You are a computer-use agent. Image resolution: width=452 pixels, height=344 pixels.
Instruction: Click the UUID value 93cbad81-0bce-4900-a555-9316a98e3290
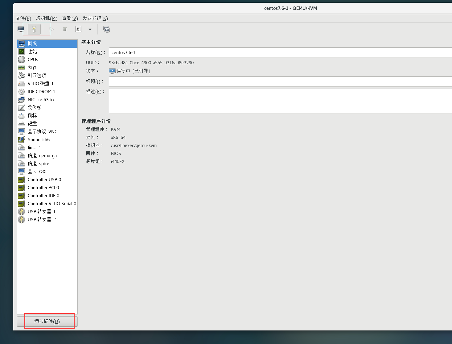(151, 63)
